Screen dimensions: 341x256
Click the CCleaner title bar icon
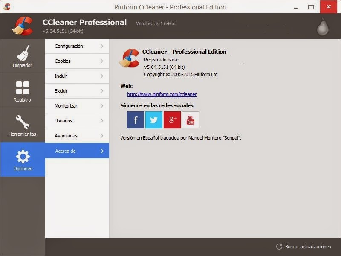(x=7, y=7)
